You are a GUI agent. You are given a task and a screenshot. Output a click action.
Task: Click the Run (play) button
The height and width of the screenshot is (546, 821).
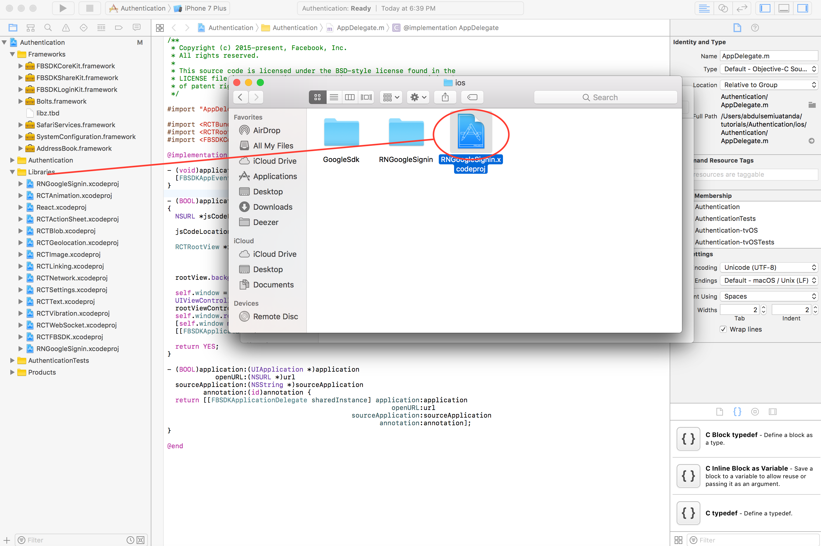63,8
